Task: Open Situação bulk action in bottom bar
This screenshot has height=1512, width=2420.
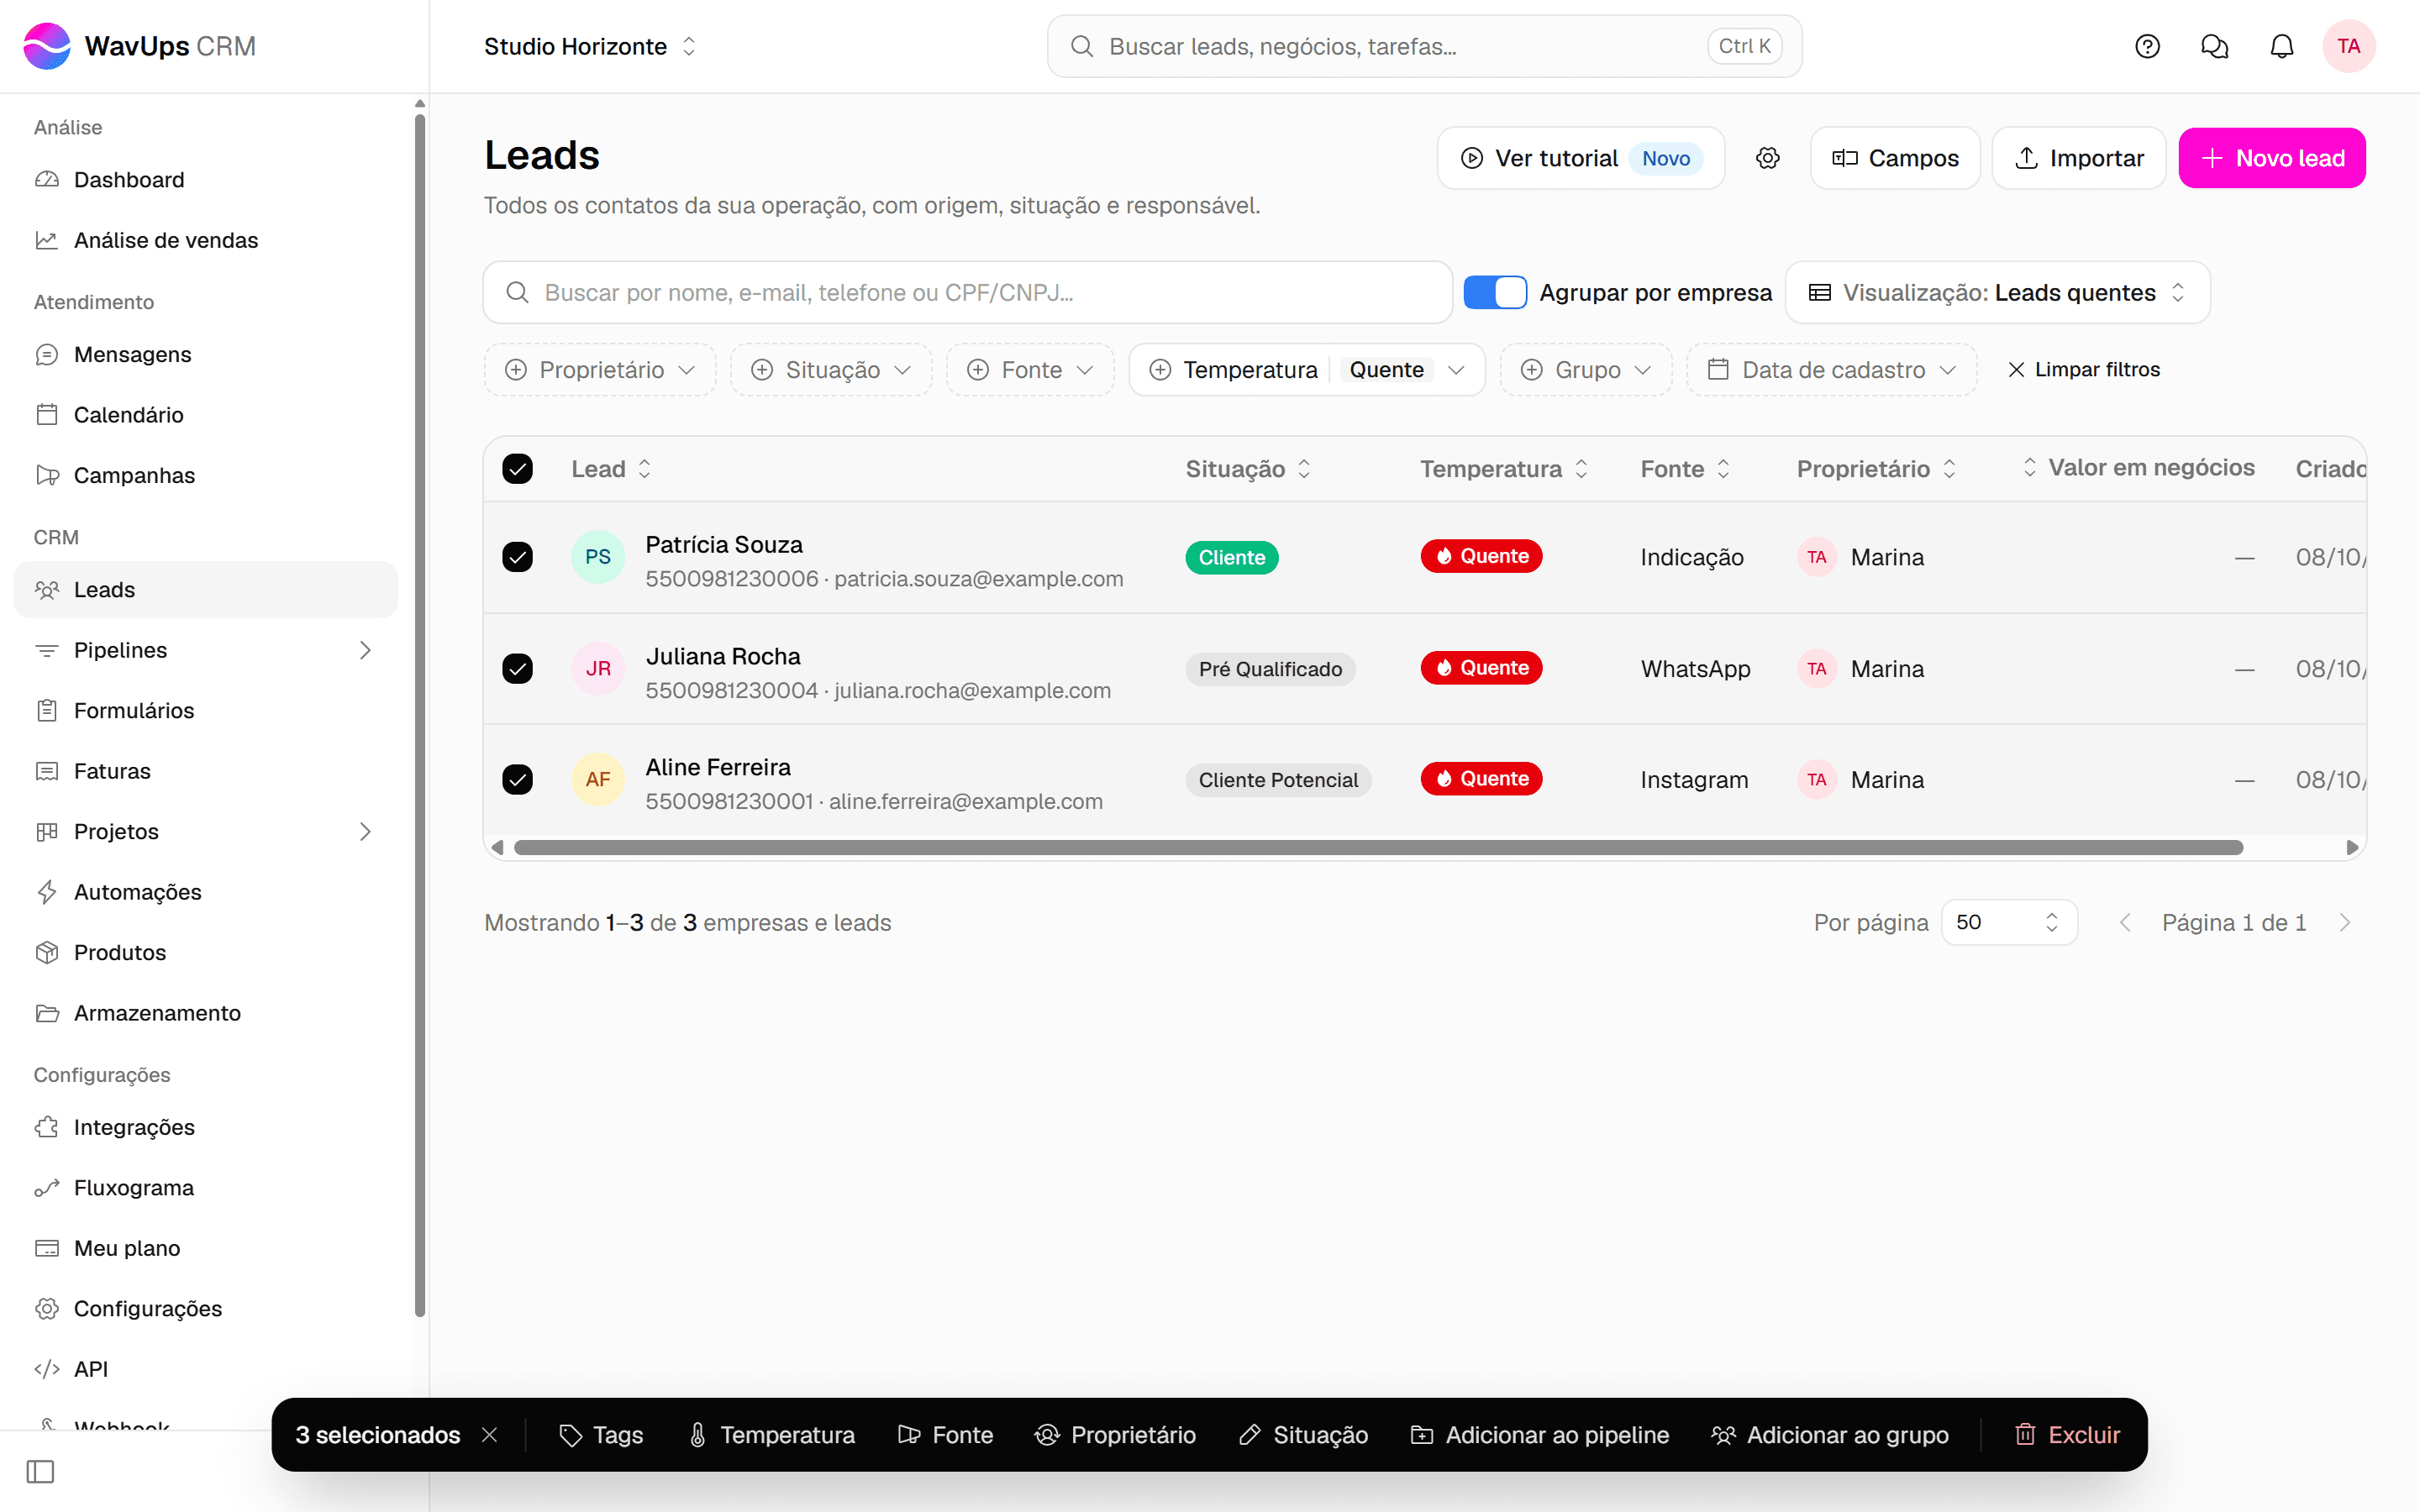Action: (x=1303, y=1435)
